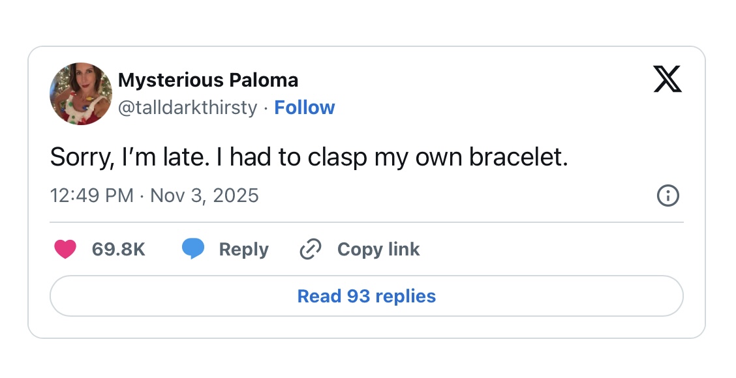Click the 12:49 PM post time
Viewport: 736px width, 378px height.
(92, 196)
